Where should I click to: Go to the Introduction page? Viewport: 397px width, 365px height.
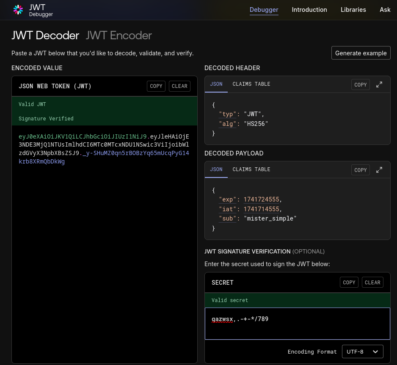coord(309,10)
